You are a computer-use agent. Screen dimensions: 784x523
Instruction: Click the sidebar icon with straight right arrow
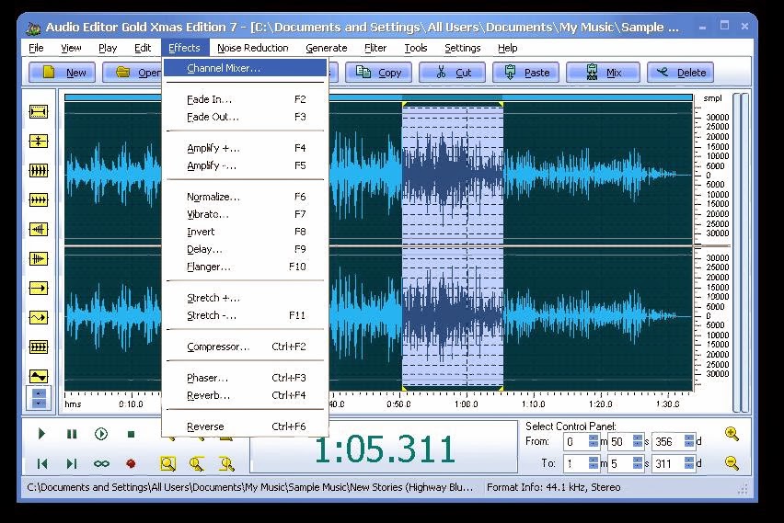point(39,289)
